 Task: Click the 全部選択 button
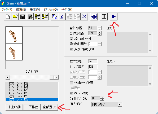[x=49, y=107]
